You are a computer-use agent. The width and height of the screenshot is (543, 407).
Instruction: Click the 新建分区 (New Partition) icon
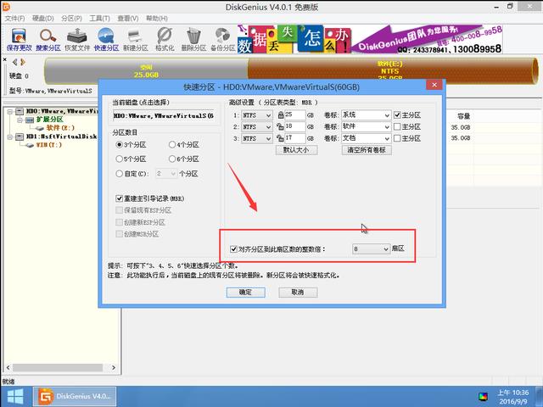coord(136,38)
